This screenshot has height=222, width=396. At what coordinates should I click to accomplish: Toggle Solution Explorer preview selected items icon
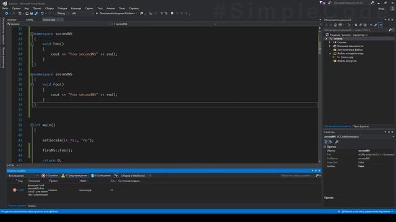point(381,25)
